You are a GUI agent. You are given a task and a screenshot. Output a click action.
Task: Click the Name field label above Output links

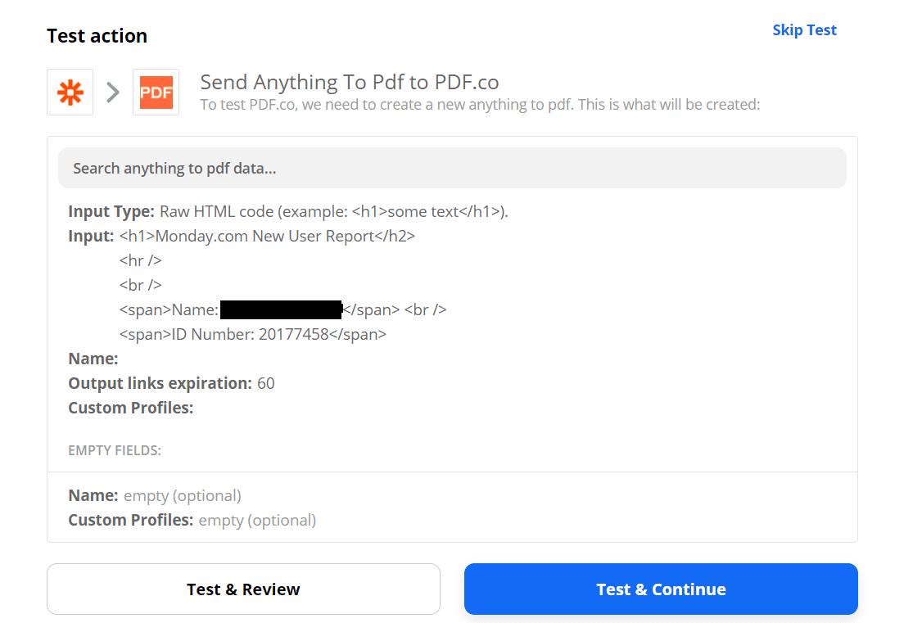92,358
